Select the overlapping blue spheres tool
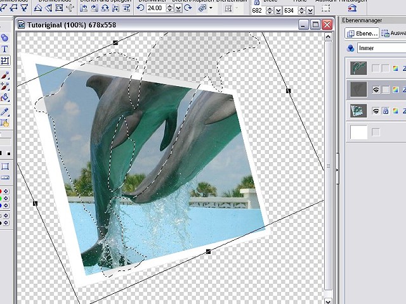 click(4, 38)
